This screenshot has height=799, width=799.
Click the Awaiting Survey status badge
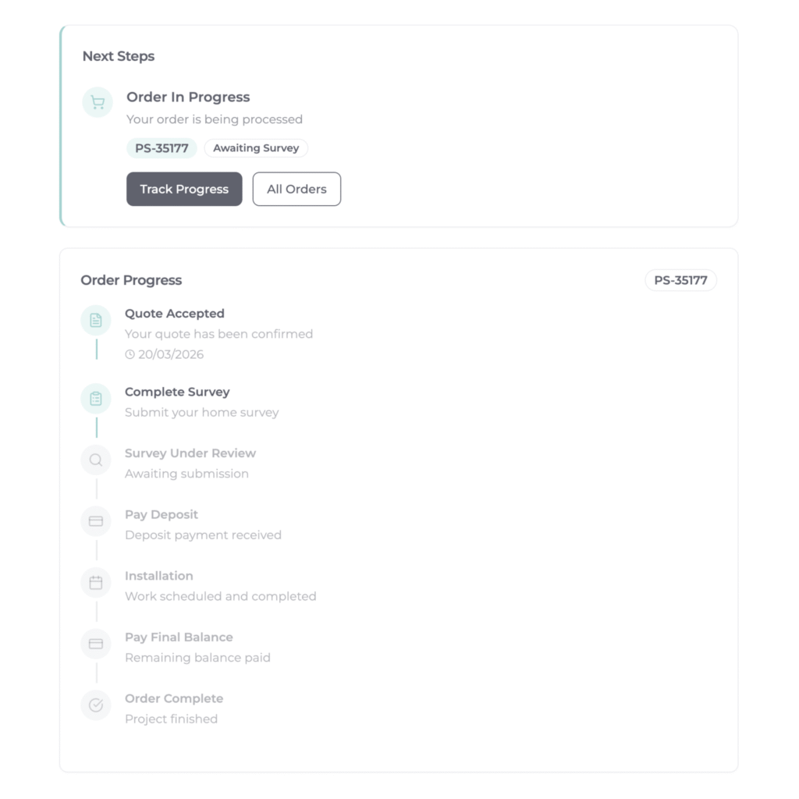tap(256, 148)
